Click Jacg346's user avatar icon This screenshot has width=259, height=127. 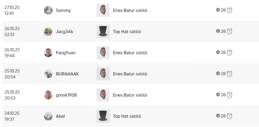[x=48, y=31]
